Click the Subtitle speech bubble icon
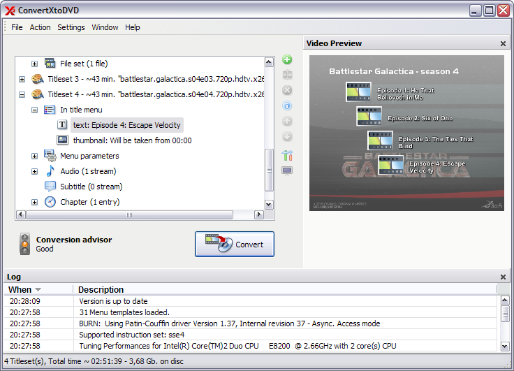 (50, 187)
